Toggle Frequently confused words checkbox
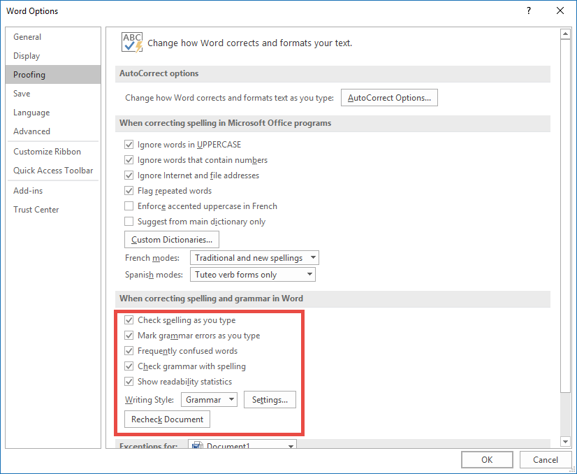 pos(129,351)
